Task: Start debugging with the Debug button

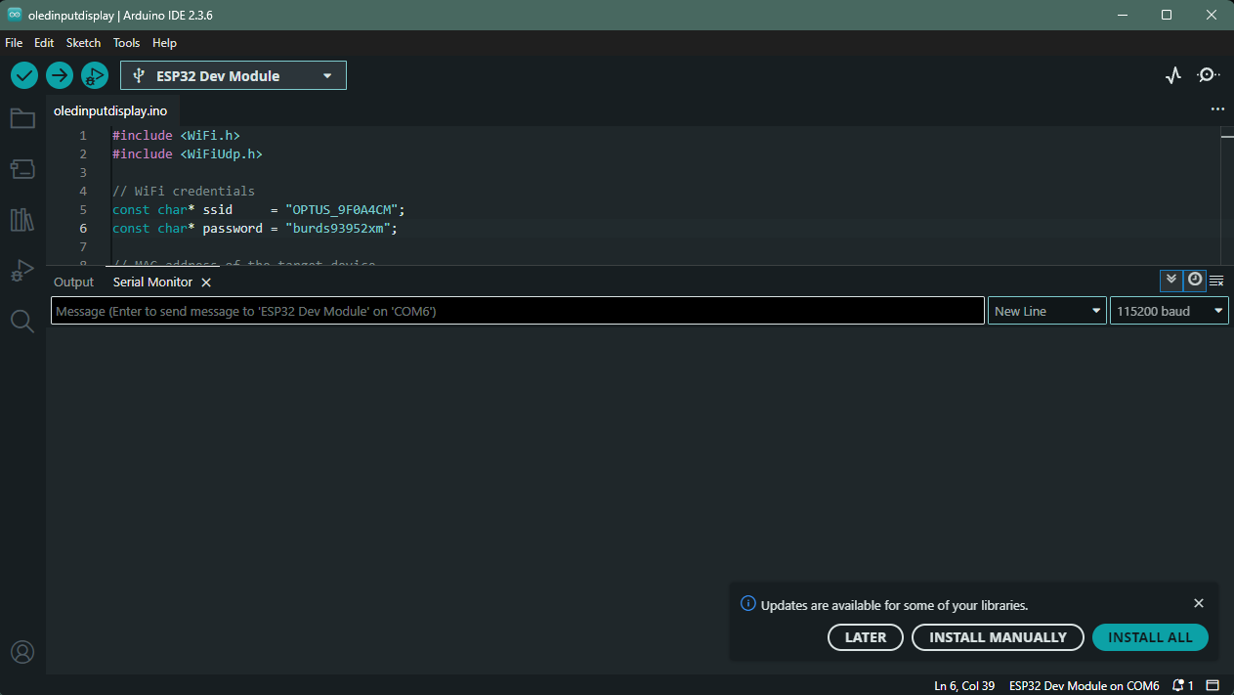Action: click(x=95, y=75)
